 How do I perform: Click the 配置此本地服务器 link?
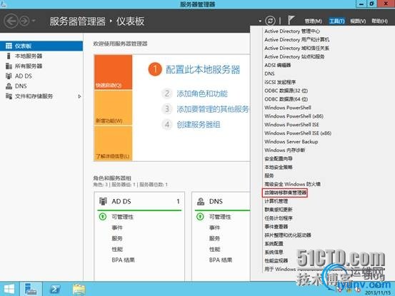point(203,70)
